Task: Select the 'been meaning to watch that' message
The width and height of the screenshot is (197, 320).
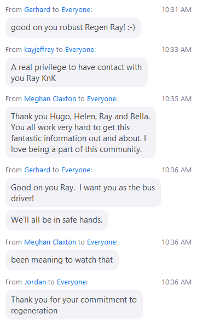Action: click(x=62, y=260)
